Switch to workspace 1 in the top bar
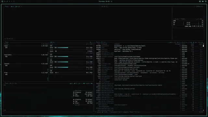Viewport: 208px width, 117px height. pos(5,1)
